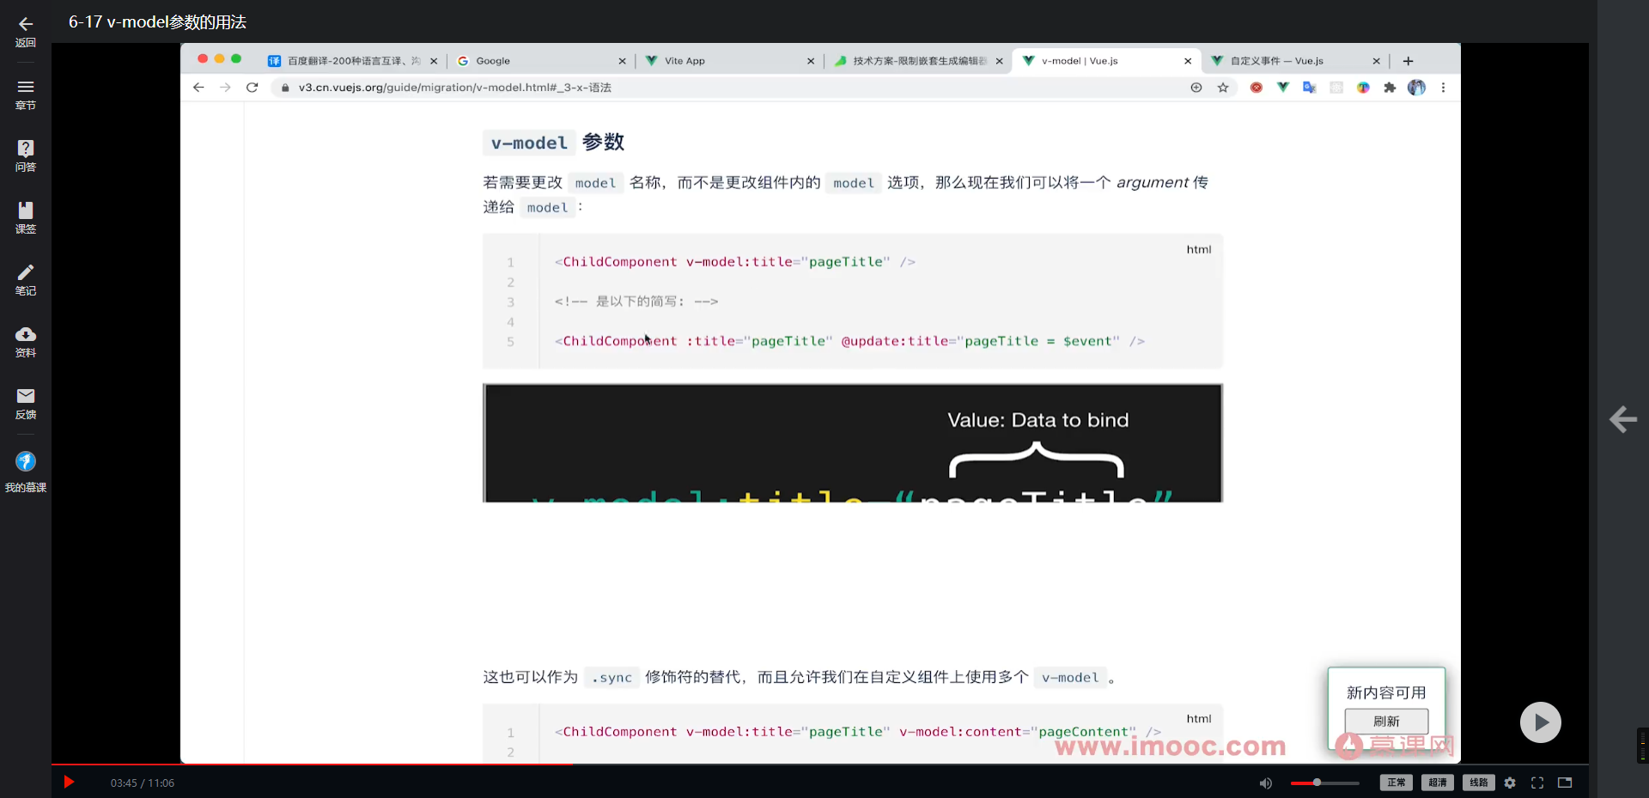The width and height of the screenshot is (1649, 798).
Task: Open the 问答 Q&A panel
Action: pos(26,155)
